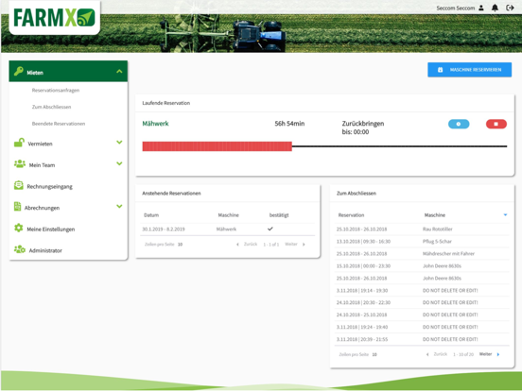The image size is (522, 391).
Task: Open Rechnungseingang menu item
Action: [x=49, y=186]
